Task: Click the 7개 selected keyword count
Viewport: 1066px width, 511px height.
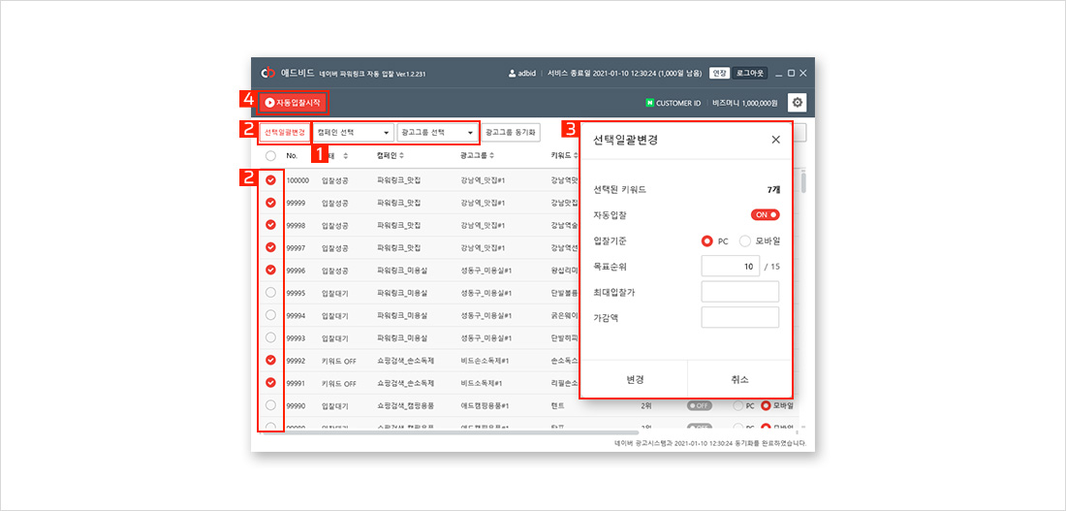Action: 773,189
